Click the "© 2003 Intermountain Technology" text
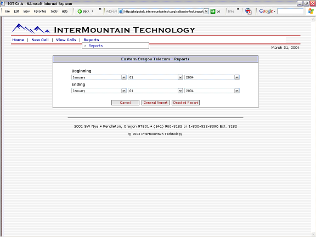Screen dimensions: 316x237 point(155,134)
